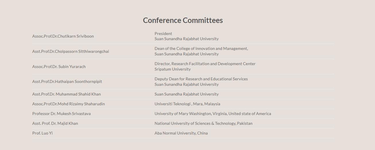
Task: Click Deputy Dean for Research and Educational Services
Action: (x=201, y=79)
